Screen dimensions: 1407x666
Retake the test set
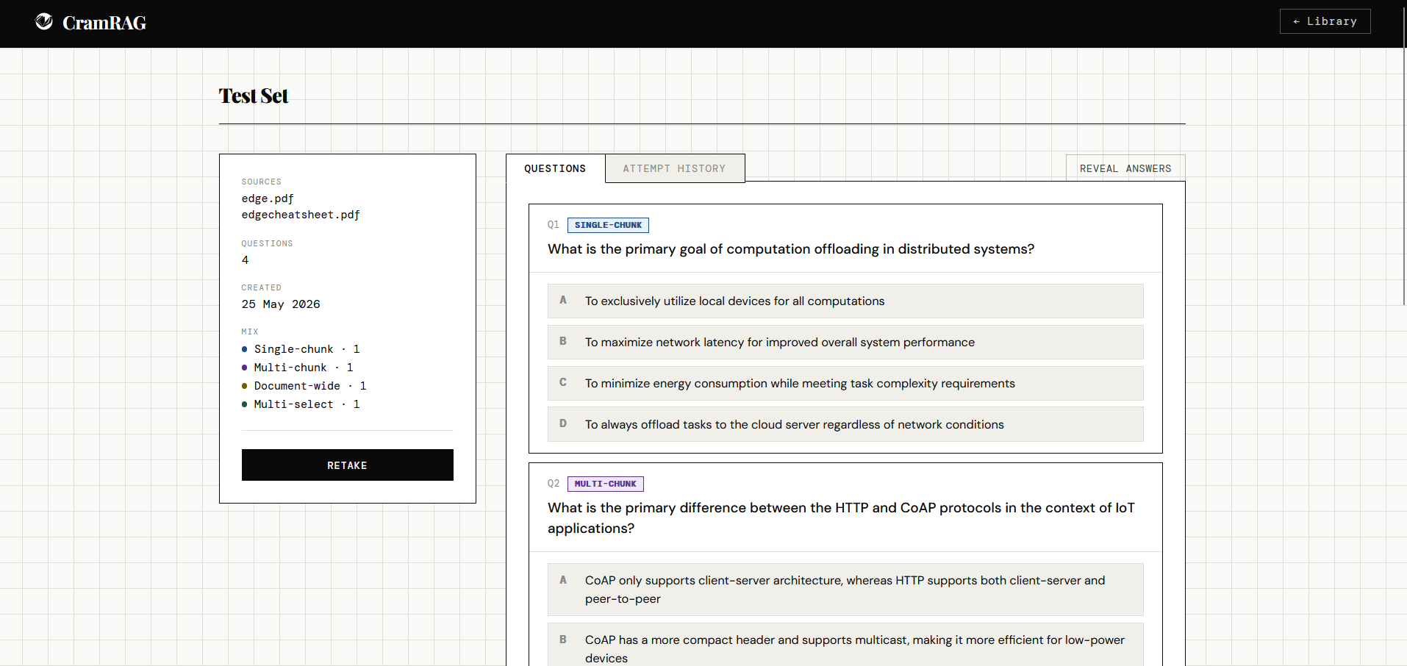tap(348, 465)
